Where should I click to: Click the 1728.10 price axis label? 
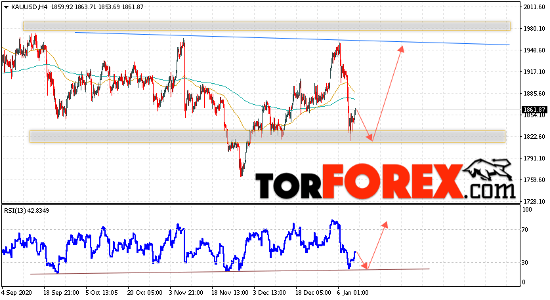tap(534, 202)
